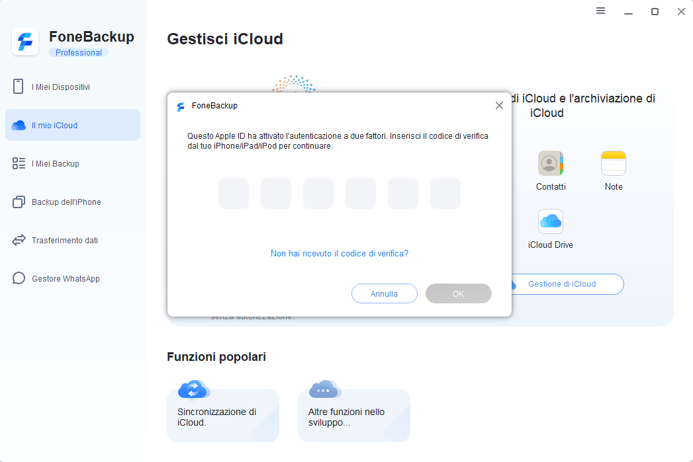Click the Contatti contacts icon
This screenshot has height=462, width=693.
click(551, 163)
